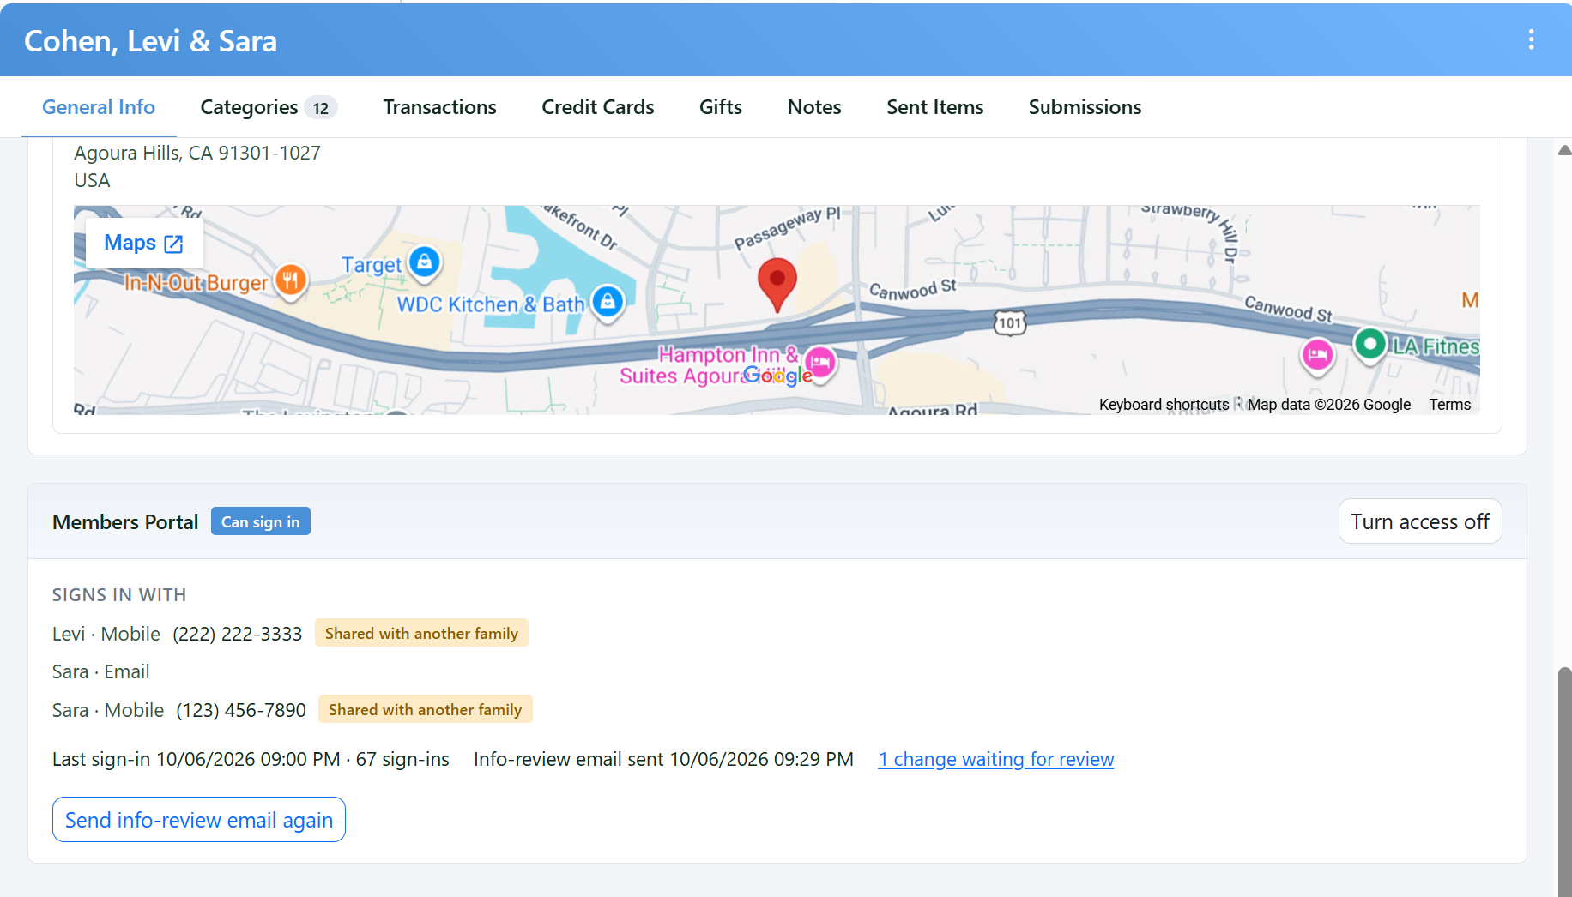The height and width of the screenshot is (897, 1572).
Task: Click the Cohen, Levi & Sara title
Action: [150, 41]
